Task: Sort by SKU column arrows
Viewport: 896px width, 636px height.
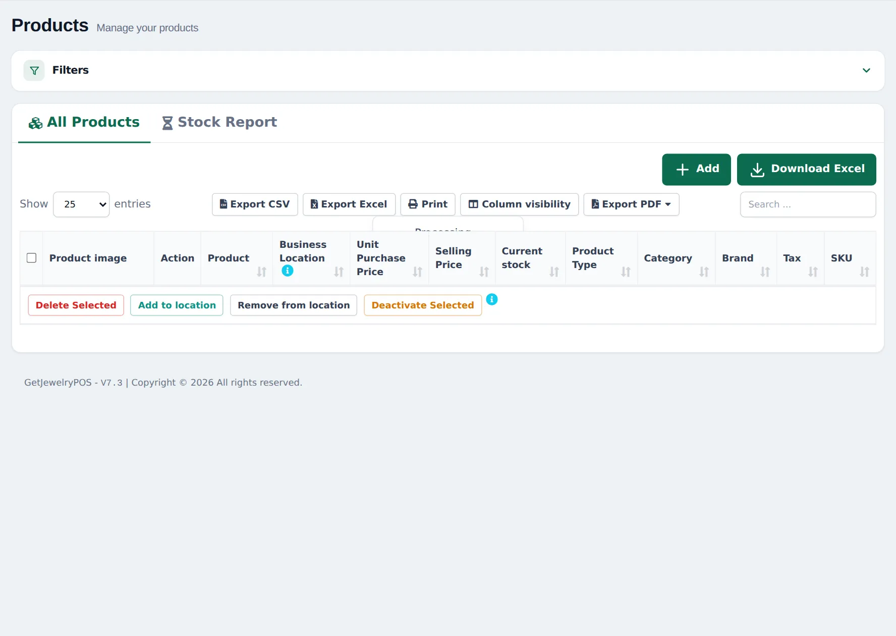Action: (x=864, y=272)
